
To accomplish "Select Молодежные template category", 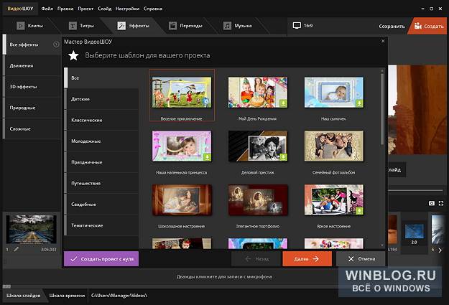I will (101, 141).
